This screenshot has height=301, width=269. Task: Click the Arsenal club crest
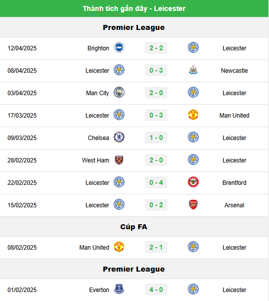coord(193,205)
